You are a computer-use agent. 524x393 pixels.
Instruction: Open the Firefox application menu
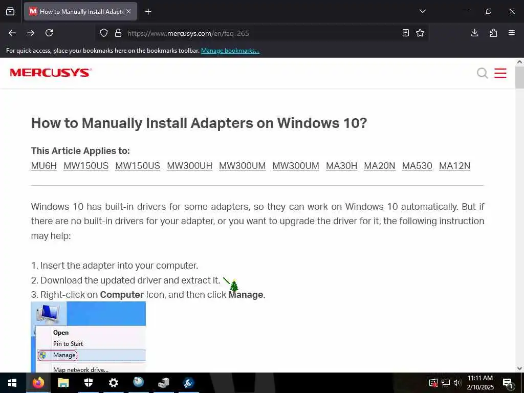coord(512,33)
